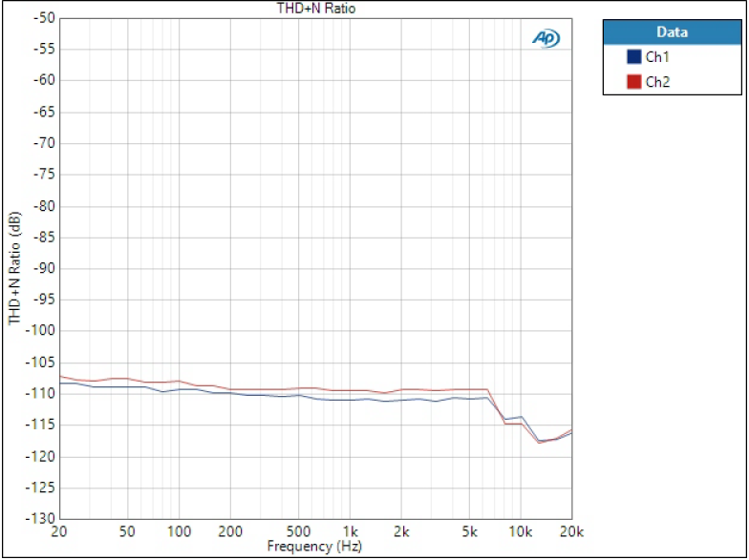Click the Ch1 blue color swatch
749x560 pixels.
click(x=633, y=57)
